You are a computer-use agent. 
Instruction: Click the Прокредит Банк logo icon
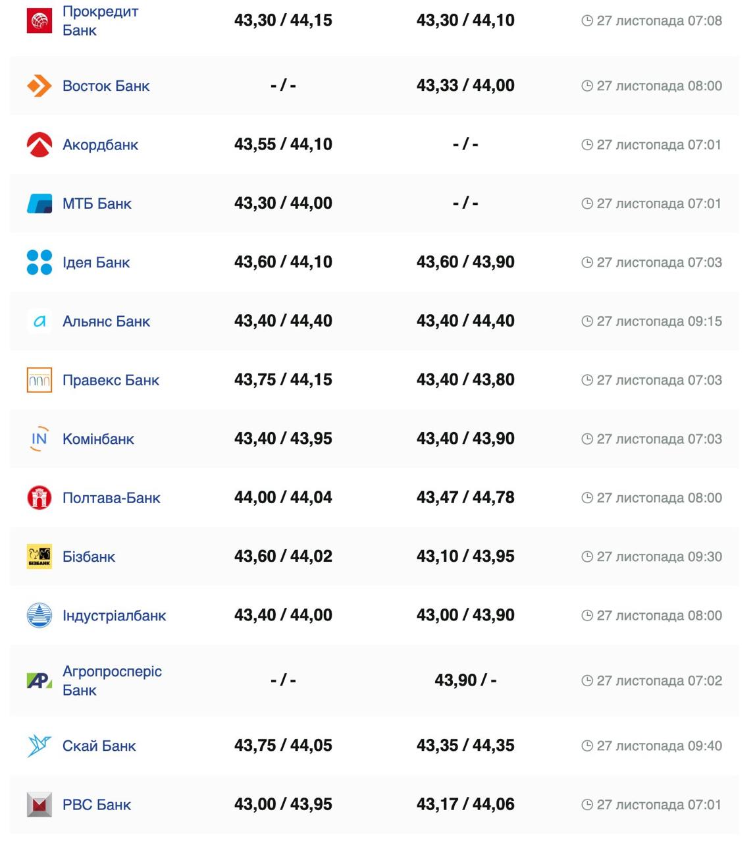[39, 20]
